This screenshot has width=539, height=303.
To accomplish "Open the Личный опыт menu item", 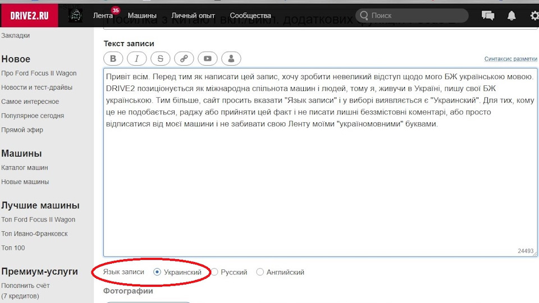I will tap(193, 16).
